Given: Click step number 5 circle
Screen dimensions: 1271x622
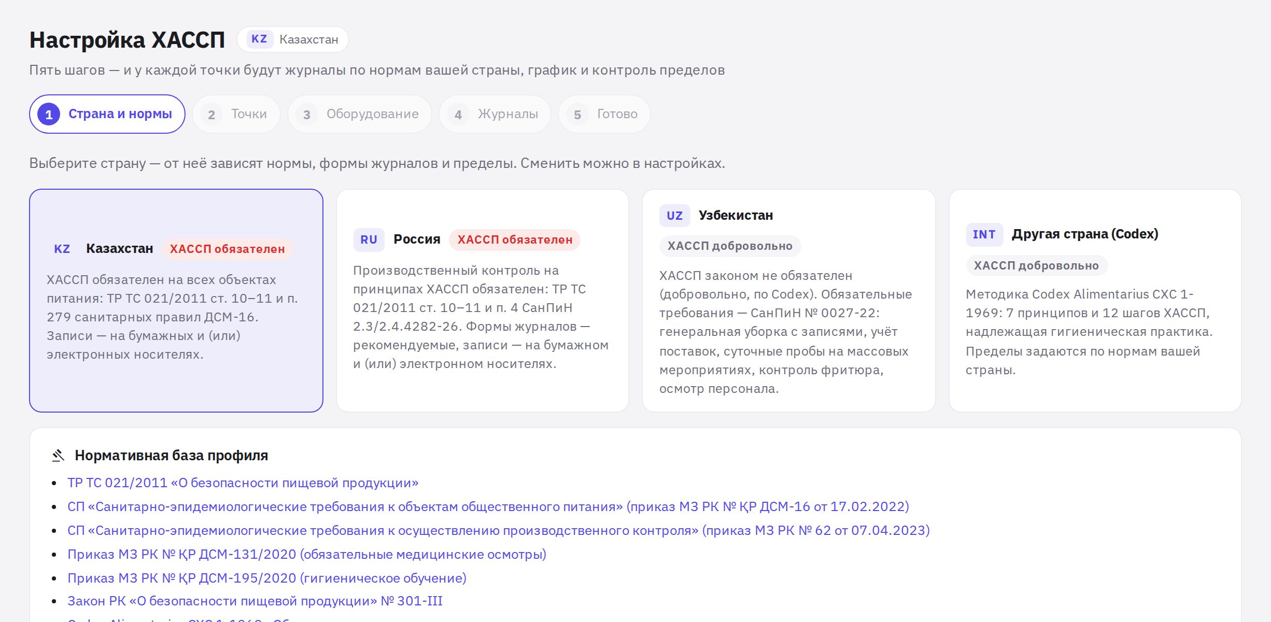Looking at the screenshot, I should point(577,114).
